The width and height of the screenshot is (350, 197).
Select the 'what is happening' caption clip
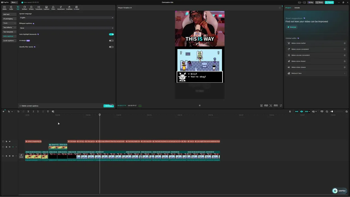(x=33, y=141)
